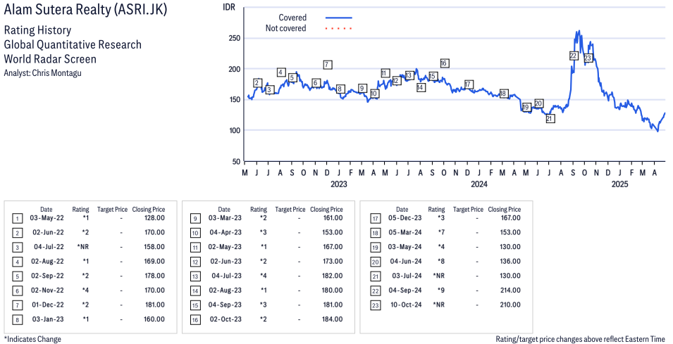The image size is (673, 344).
Task: Click chart marker 14 on the chart
Action: (x=421, y=87)
